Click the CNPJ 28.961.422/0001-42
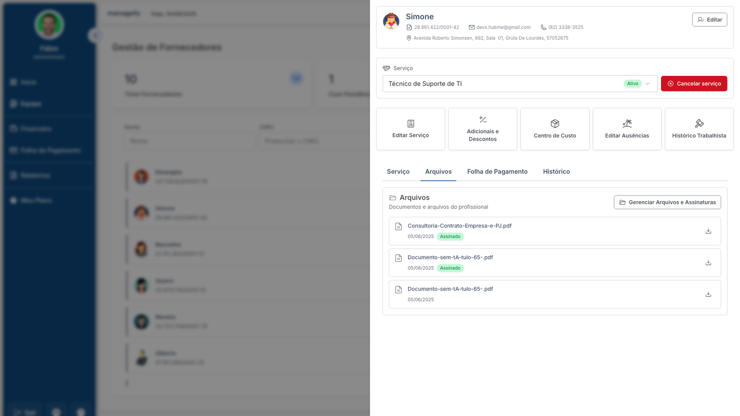The width and height of the screenshot is (740, 416). tap(437, 27)
